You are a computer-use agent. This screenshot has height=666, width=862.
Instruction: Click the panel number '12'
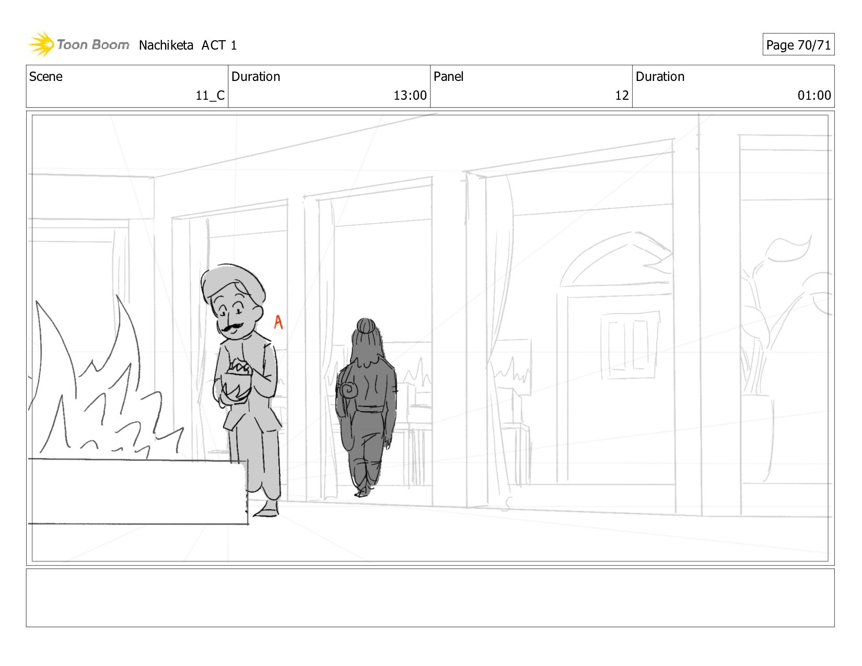pos(622,96)
